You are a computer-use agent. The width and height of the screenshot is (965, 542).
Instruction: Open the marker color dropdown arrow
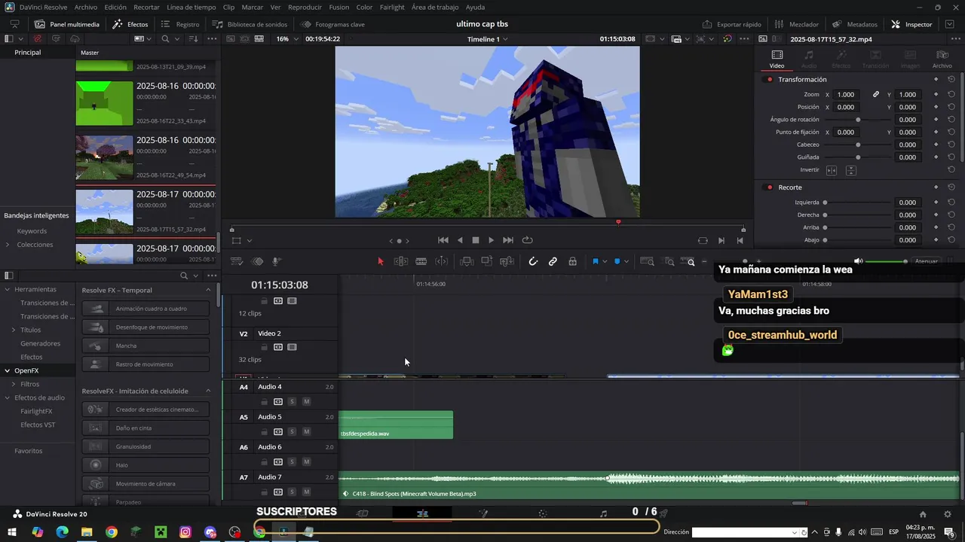pyautogui.click(x=626, y=262)
